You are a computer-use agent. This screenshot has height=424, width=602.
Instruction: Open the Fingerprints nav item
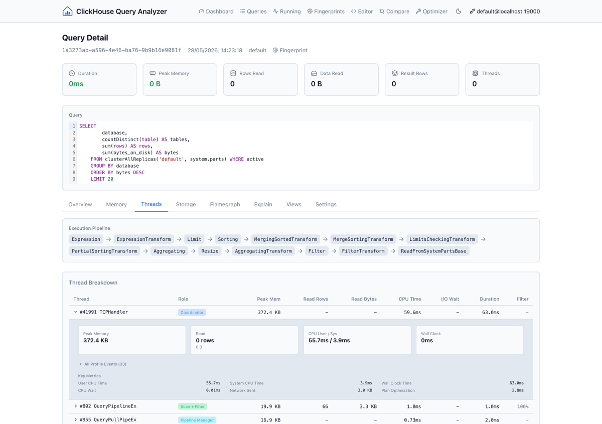[x=326, y=11]
